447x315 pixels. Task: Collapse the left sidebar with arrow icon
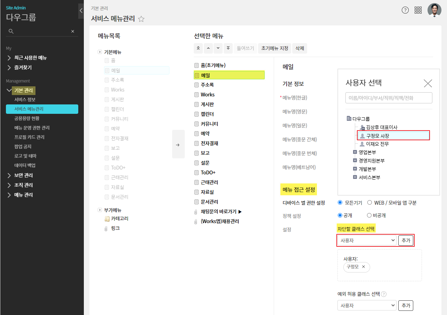(x=81, y=10)
